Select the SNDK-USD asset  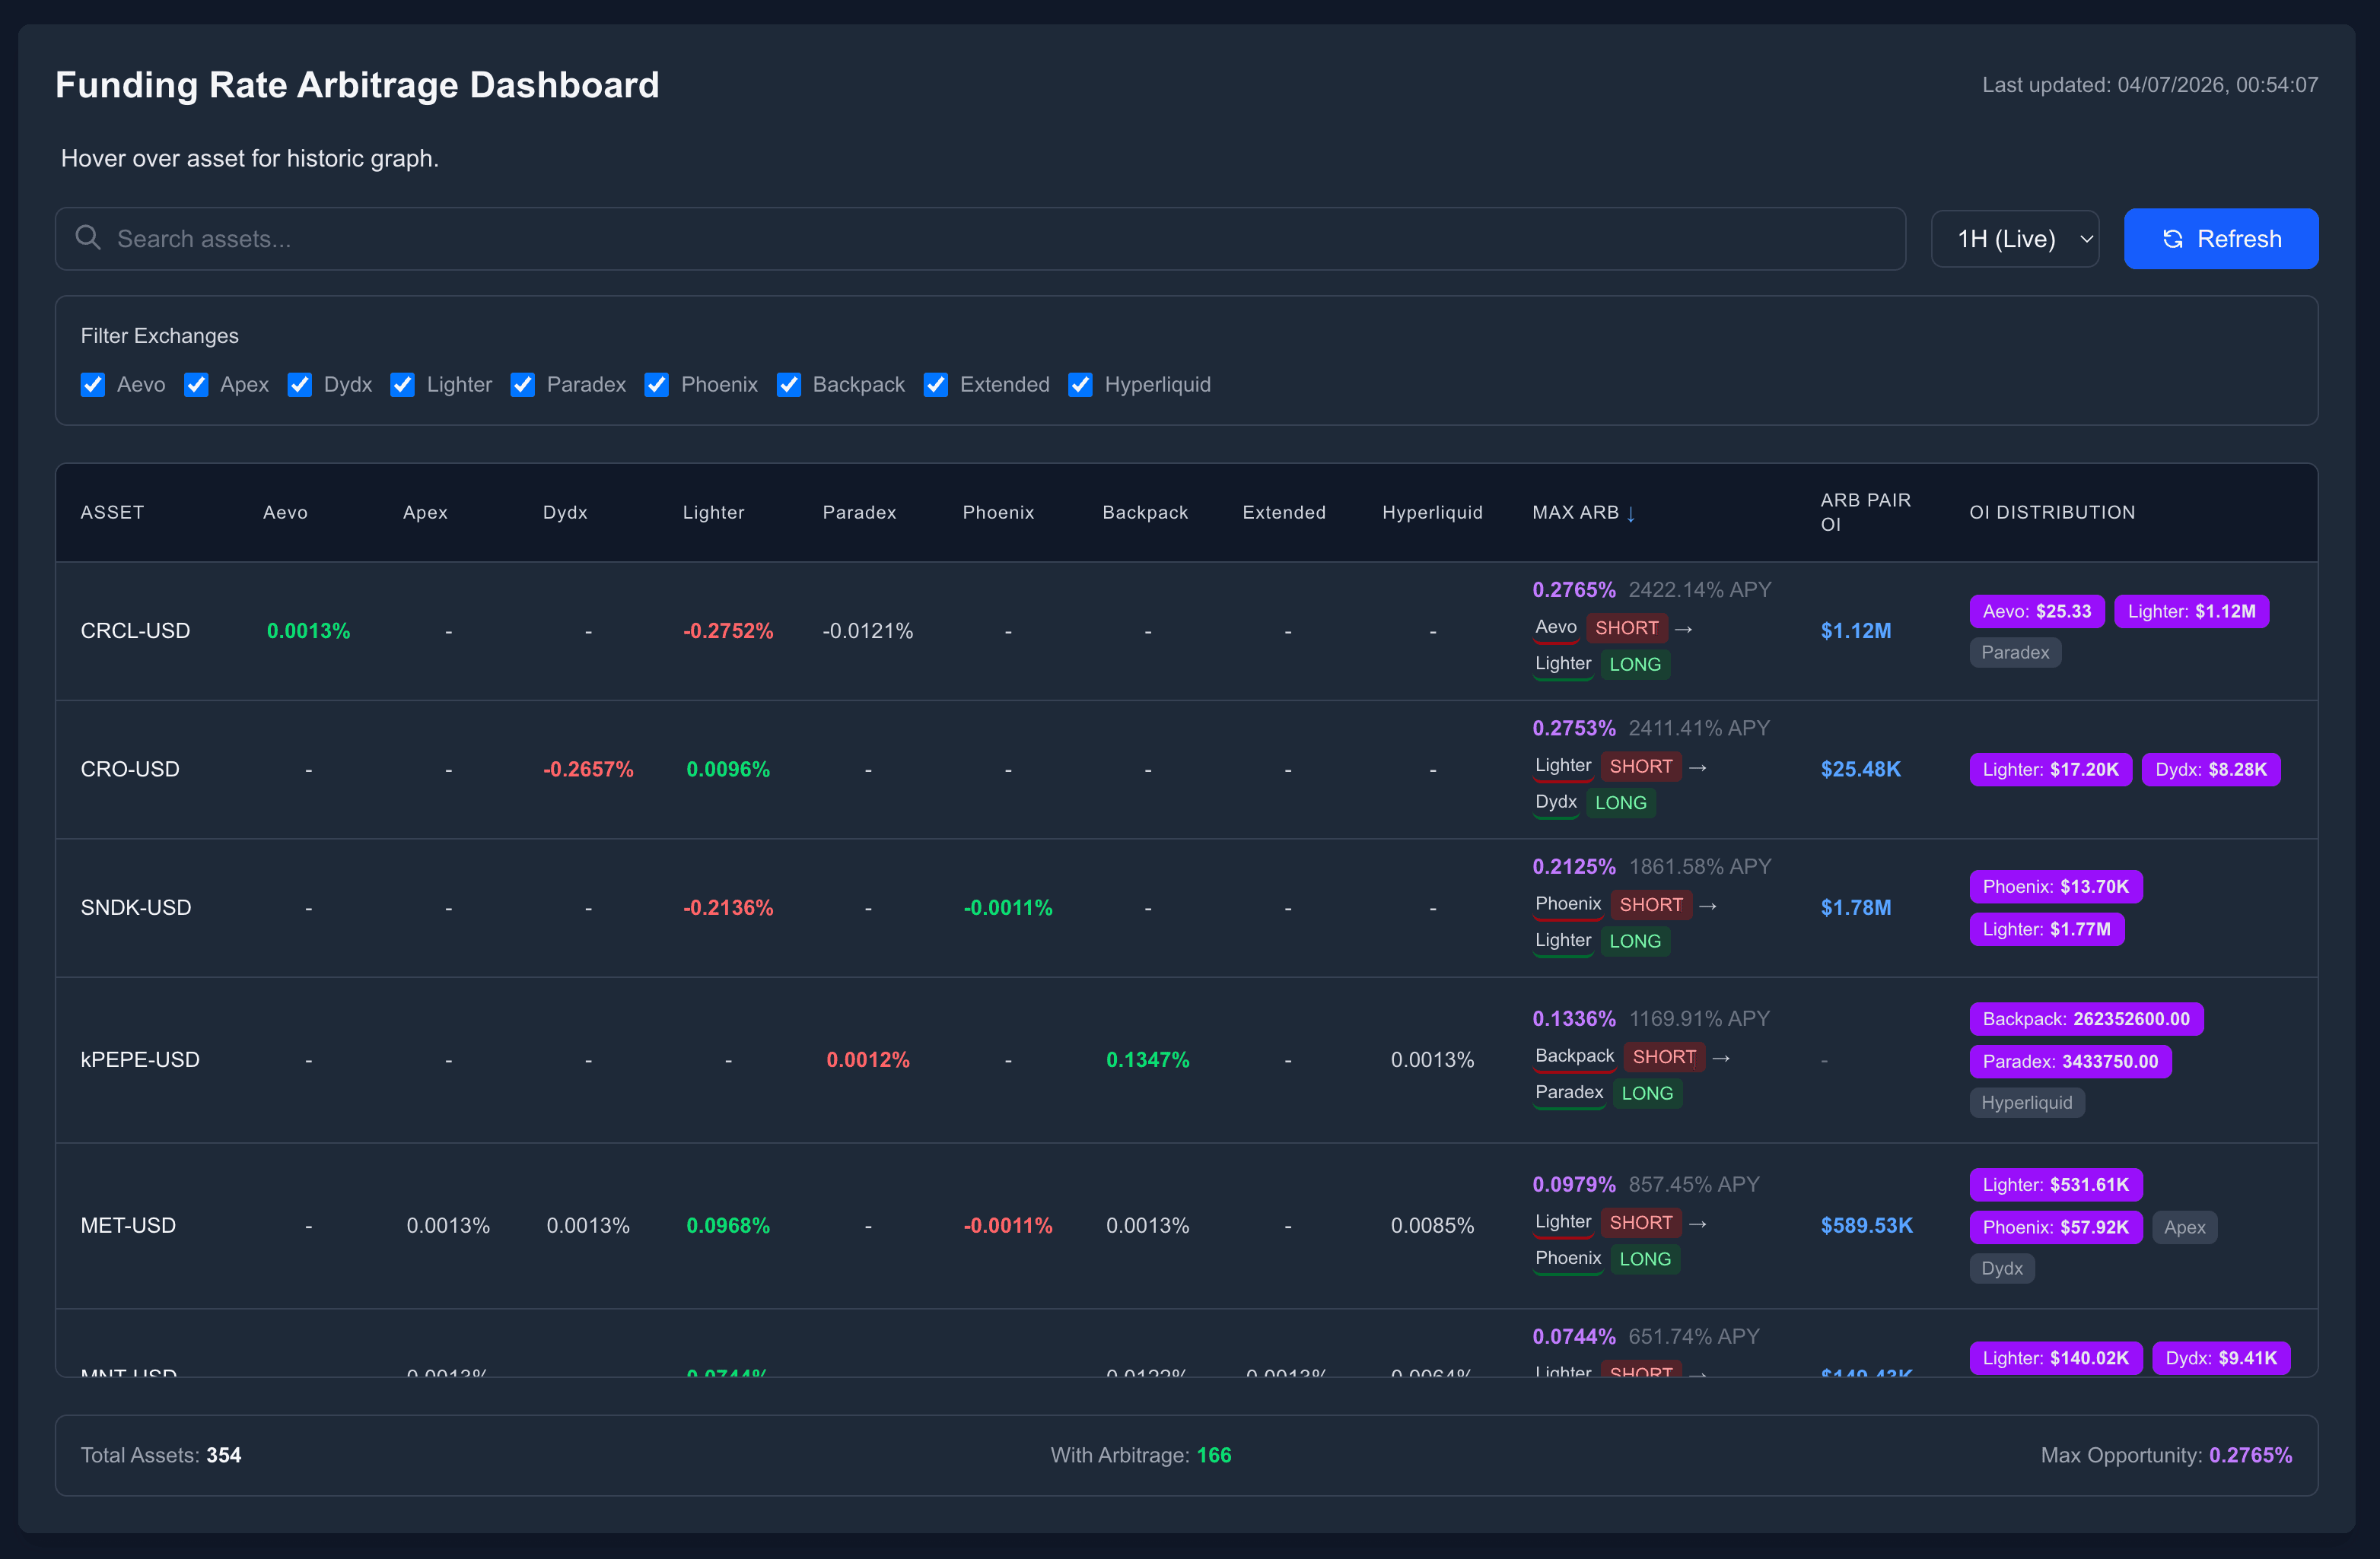click(136, 907)
